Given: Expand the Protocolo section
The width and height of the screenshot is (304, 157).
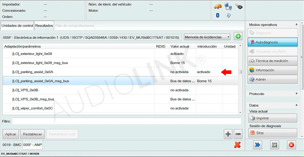Looking at the screenshot, I should pos(297,94).
